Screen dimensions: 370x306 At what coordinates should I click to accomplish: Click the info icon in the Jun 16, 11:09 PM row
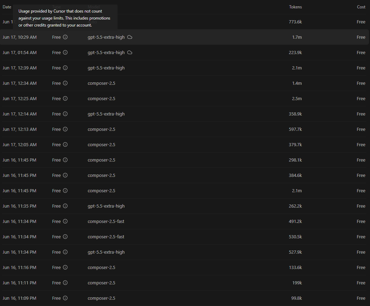click(65, 298)
